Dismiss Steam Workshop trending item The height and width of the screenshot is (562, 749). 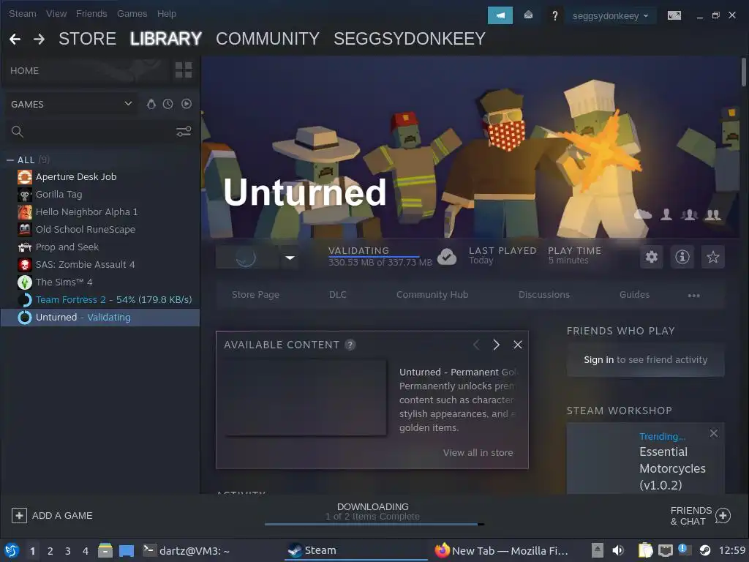(714, 433)
